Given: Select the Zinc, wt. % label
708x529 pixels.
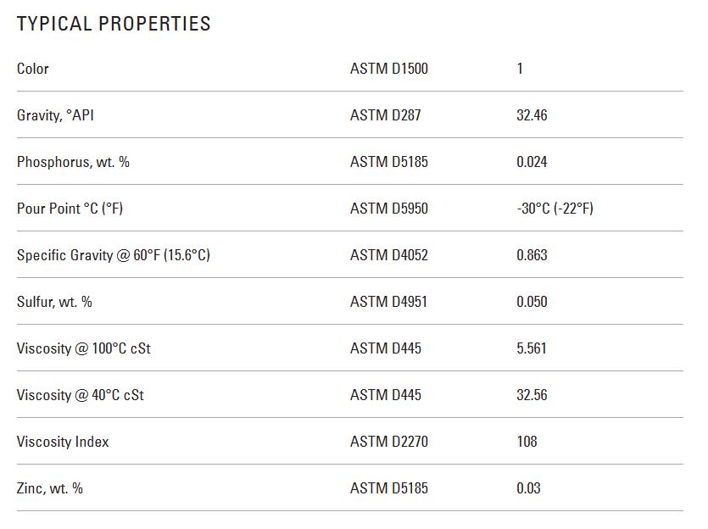Looking at the screenshot, I should point(50,488).
